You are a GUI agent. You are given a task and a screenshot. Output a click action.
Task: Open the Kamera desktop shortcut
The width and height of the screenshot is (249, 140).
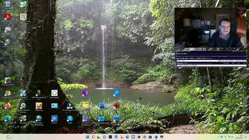click(54, 118)
